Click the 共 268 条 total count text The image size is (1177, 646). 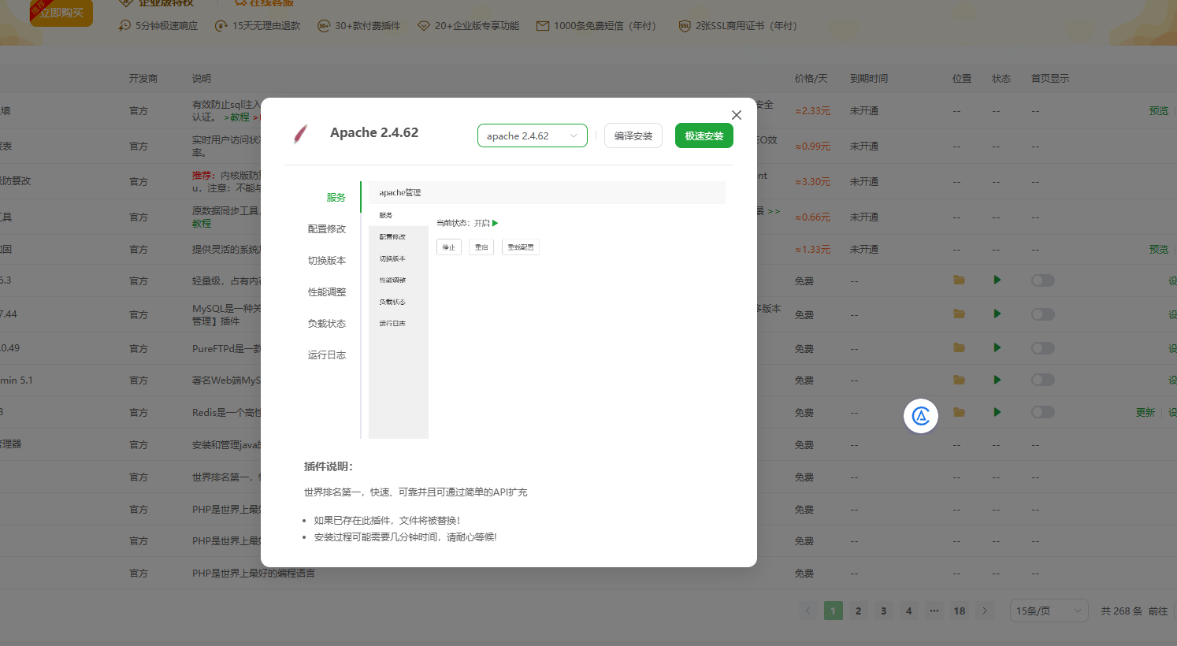[1122, 611]
